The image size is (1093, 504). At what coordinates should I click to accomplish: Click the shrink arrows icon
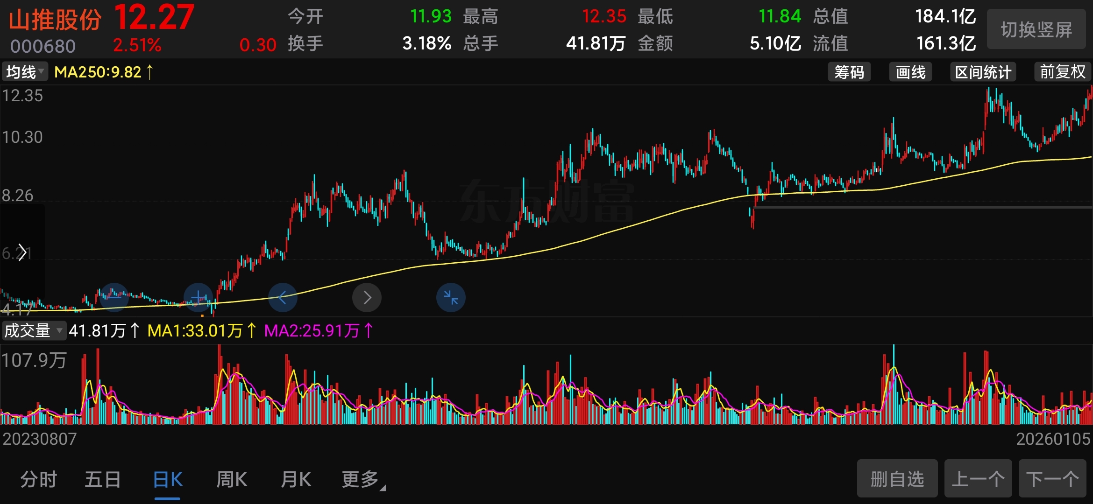point(451,297)
